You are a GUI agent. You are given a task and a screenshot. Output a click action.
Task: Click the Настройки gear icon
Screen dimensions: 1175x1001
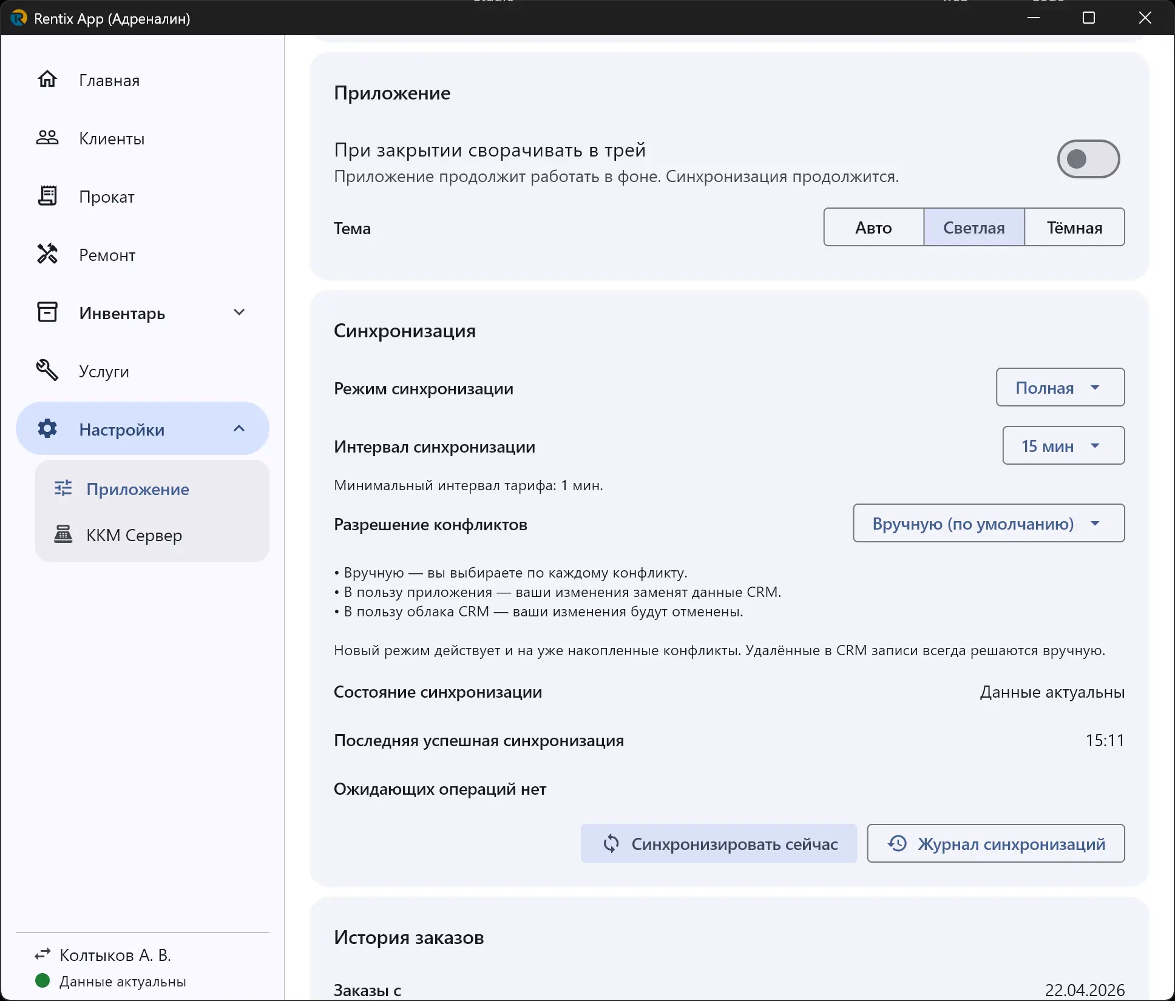(x=47, y=429)
